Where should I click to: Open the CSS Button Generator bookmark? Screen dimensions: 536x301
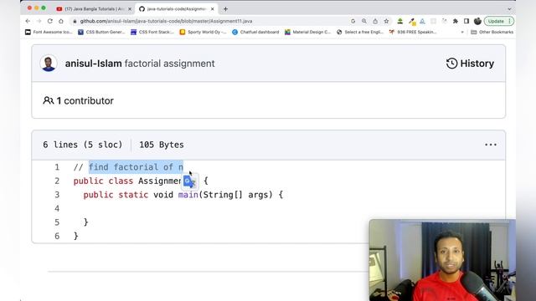101,32
